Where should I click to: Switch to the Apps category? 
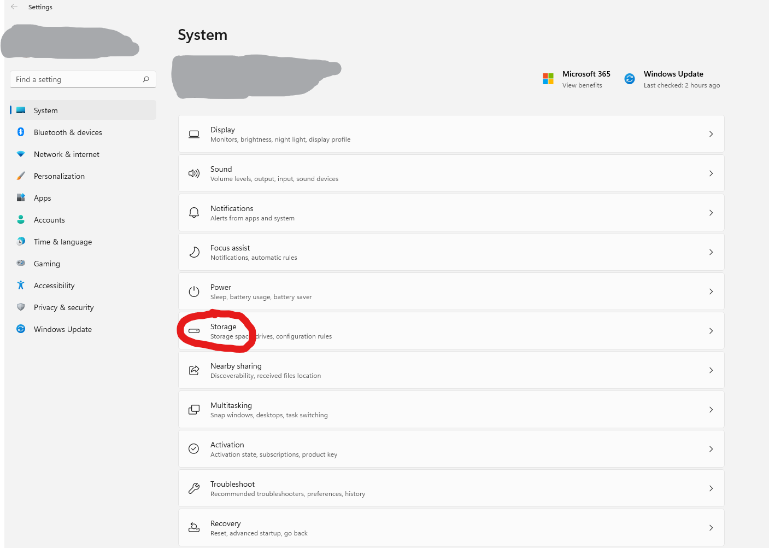coord(43,197)
